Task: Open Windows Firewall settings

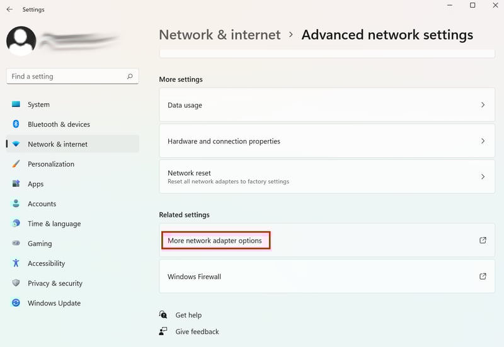Action: coord(327,276)
